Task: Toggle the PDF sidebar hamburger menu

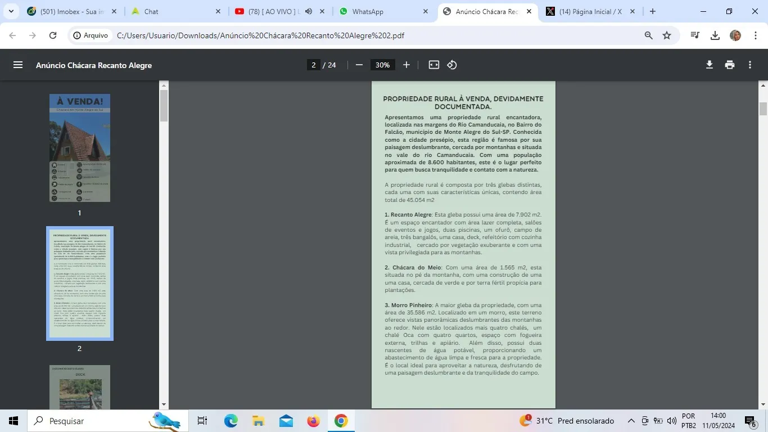Action: (18, 65)
